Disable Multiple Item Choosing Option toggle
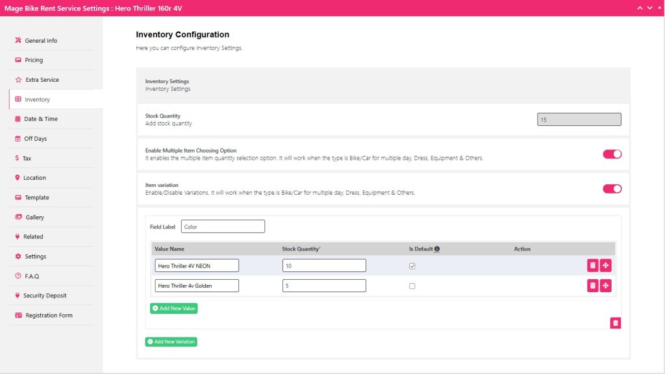The image size is (665, 374). (x=612, y=154)
